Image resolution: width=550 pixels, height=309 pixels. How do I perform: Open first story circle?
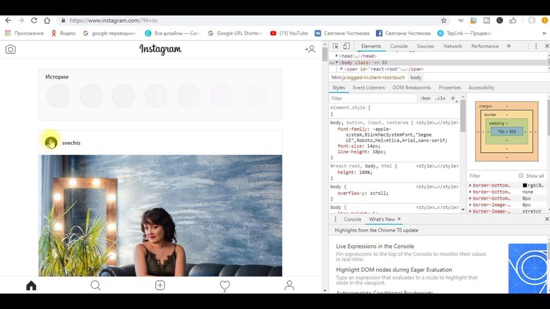point(58,96)
